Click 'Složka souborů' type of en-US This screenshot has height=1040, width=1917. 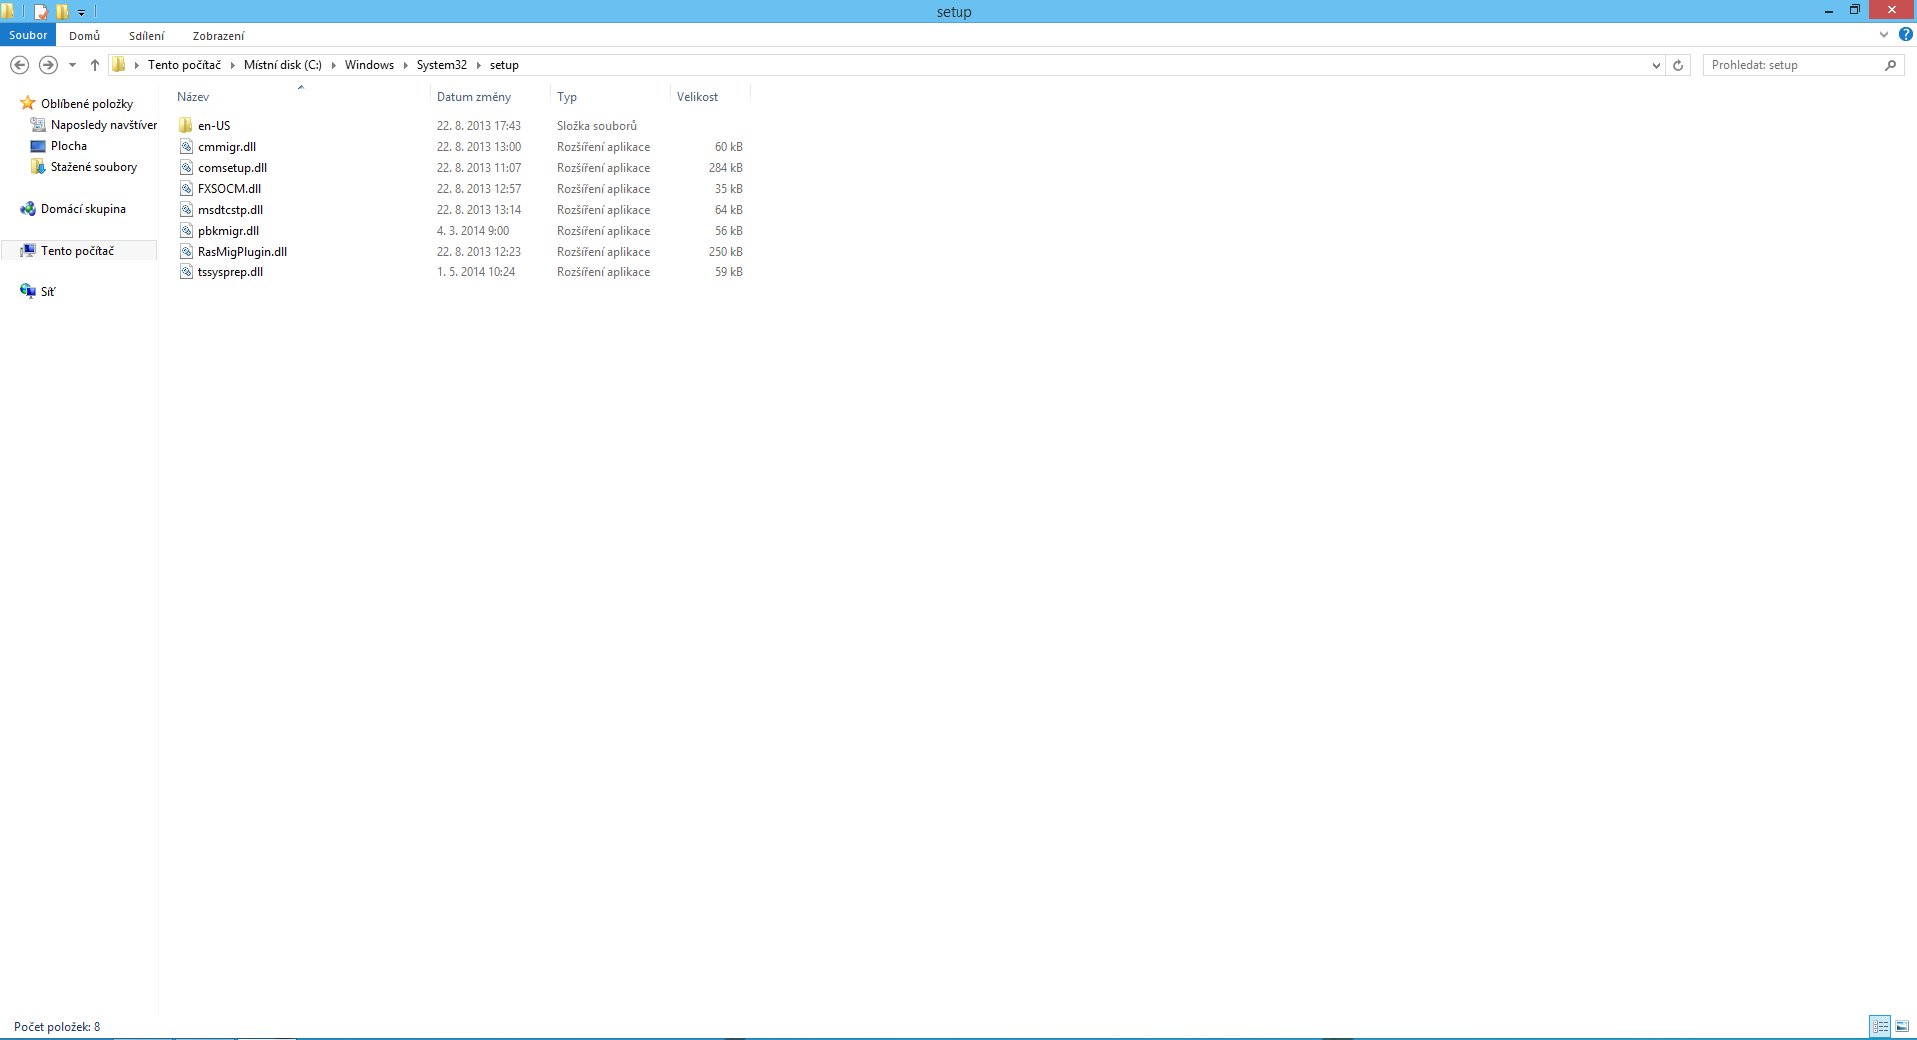597,126
